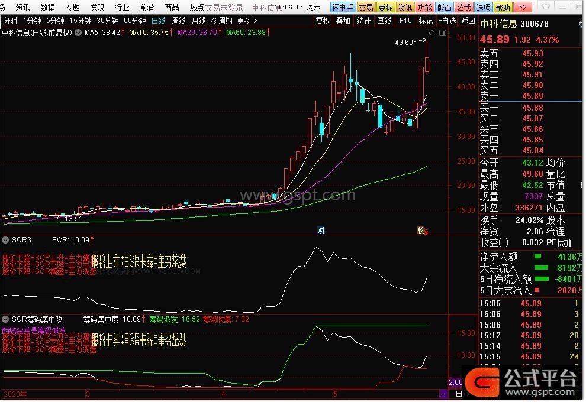
Task: Switch to 30分钟 period tab
Action: pos(108,21)
